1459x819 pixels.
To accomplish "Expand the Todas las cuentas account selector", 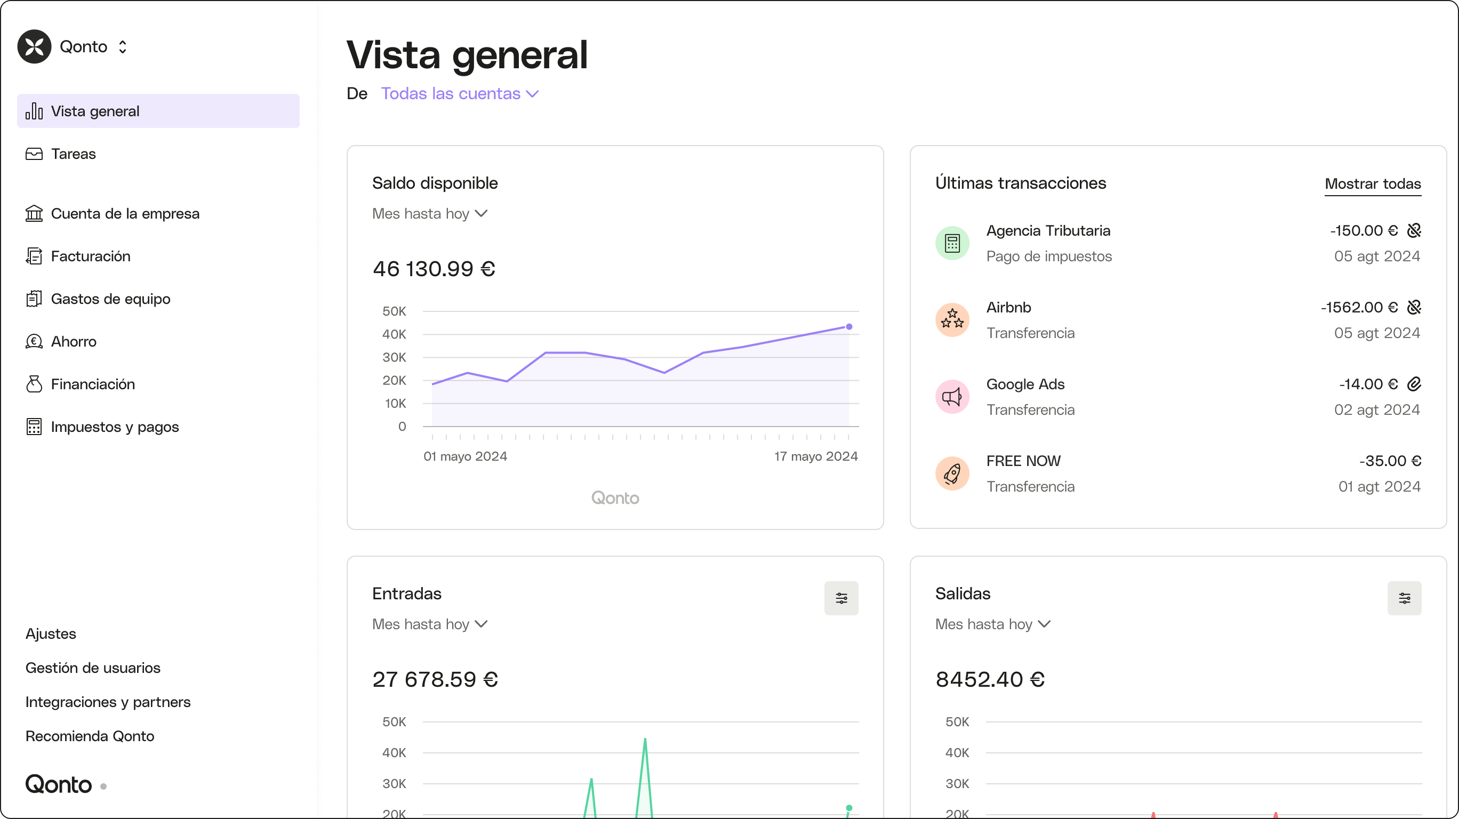I will click(x=459, y=93).
